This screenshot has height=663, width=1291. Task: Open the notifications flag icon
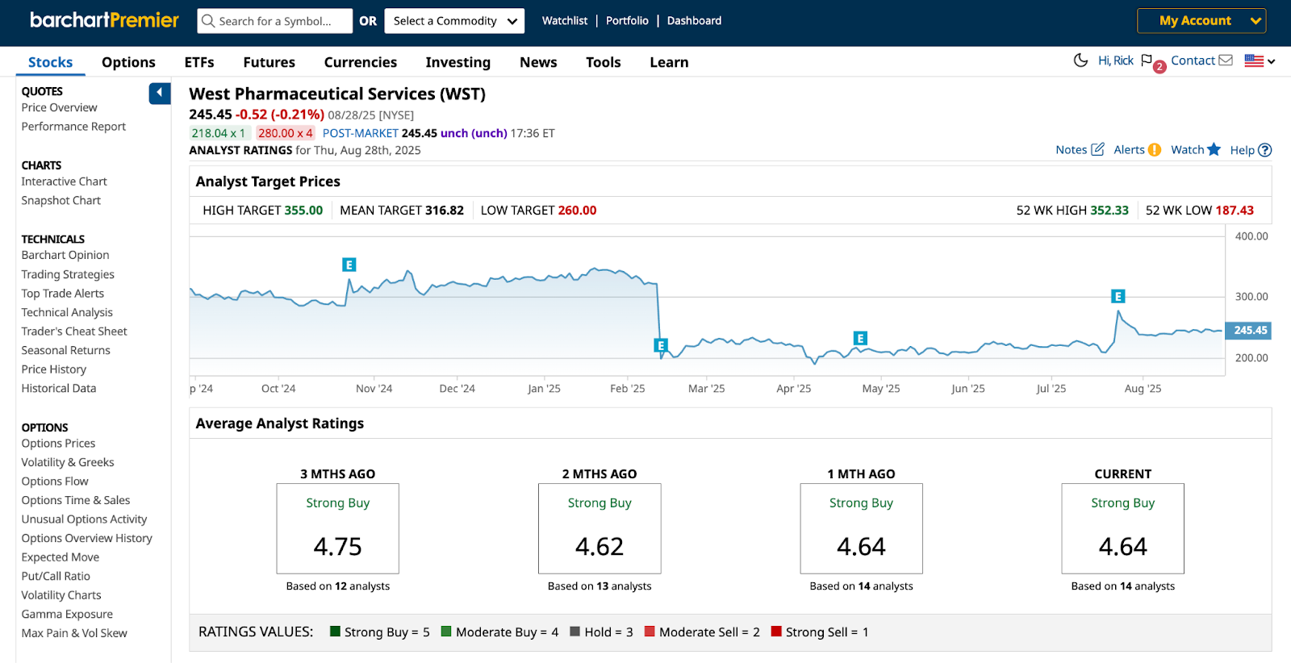pos(1147,60)
